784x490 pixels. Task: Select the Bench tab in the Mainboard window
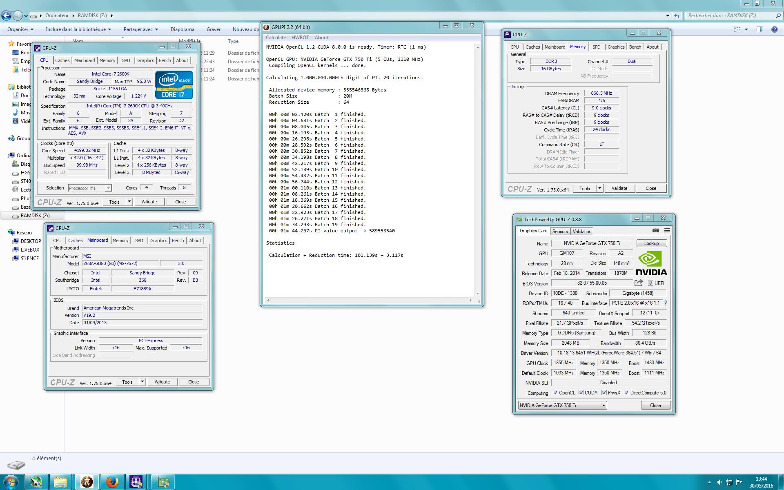pos(178,241)
